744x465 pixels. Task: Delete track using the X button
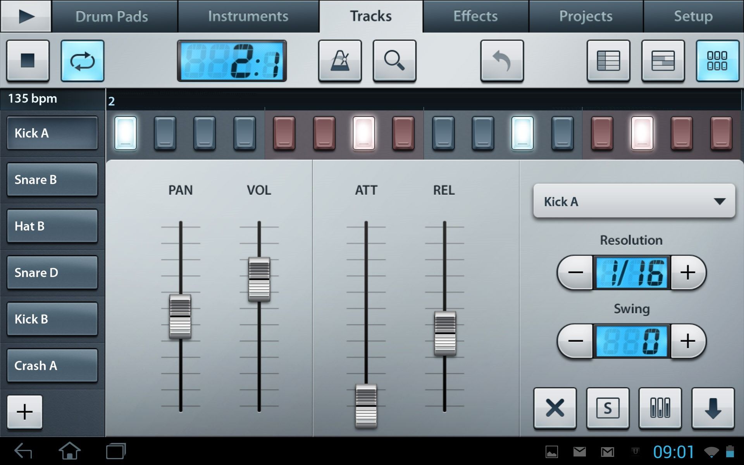click(555, 408)
